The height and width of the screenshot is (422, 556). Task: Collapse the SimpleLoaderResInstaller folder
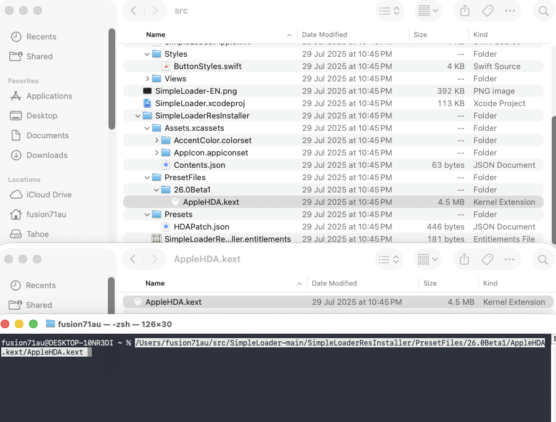tap(137, 116)
